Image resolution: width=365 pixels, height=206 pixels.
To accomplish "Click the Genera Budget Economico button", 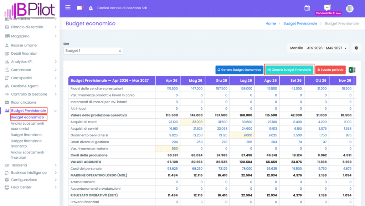I will (239, 70).
